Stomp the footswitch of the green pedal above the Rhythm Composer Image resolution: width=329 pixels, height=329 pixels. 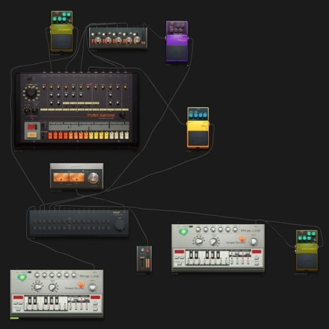(61, 41)
